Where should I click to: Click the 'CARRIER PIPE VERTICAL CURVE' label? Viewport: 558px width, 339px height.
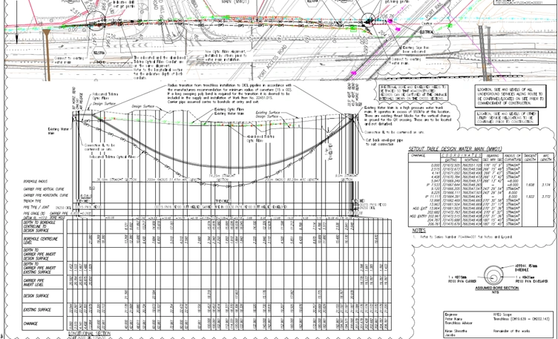click(44, 189)
